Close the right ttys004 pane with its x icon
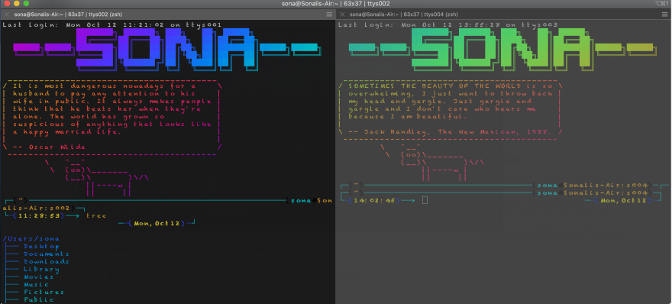 342,15
